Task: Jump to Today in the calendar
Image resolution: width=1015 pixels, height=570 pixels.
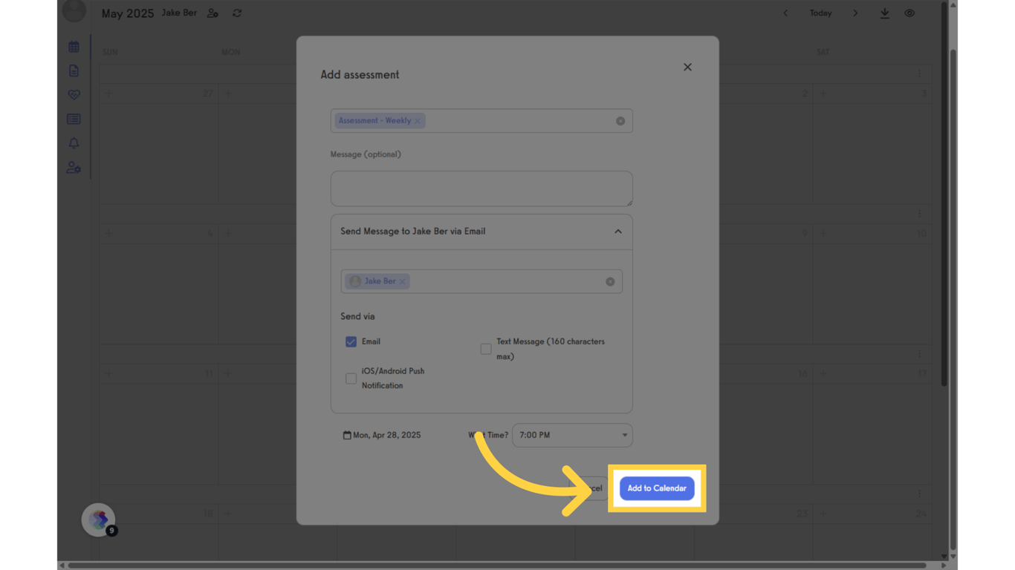Action: click(x=820, y=13)
